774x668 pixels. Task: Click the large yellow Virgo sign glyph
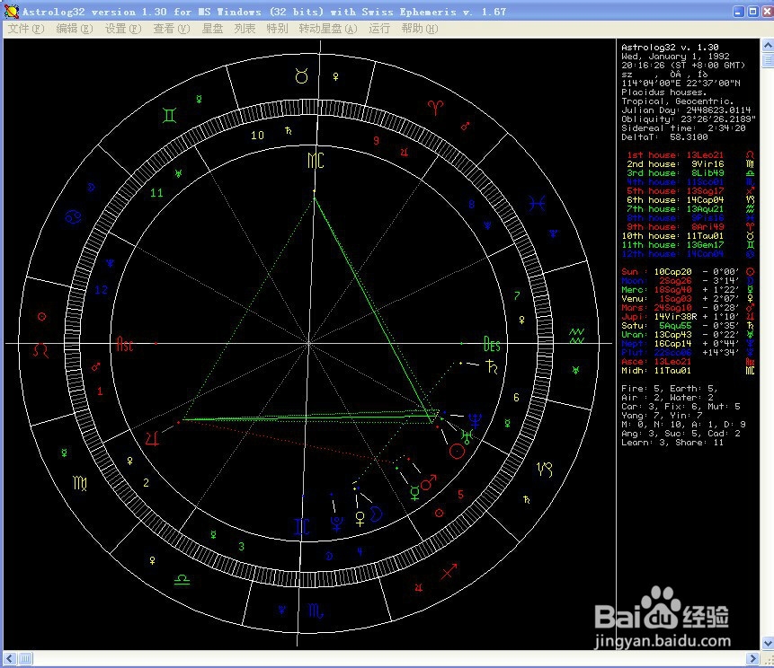(x=80, y=483)
